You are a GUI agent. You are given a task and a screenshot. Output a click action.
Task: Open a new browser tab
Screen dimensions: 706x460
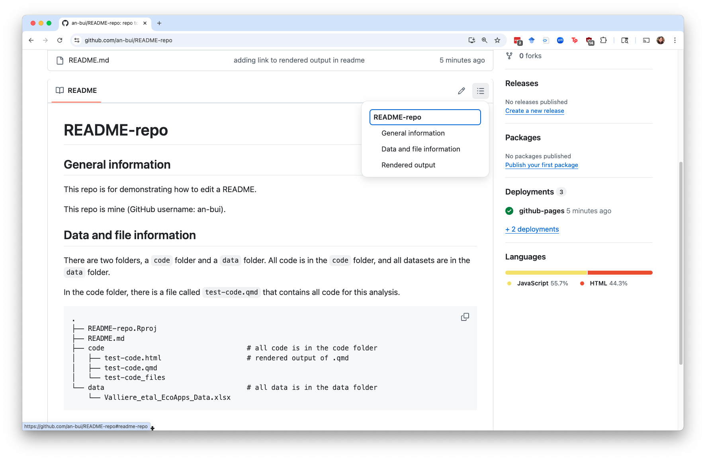pyautogui.click(x=159, y=23)
